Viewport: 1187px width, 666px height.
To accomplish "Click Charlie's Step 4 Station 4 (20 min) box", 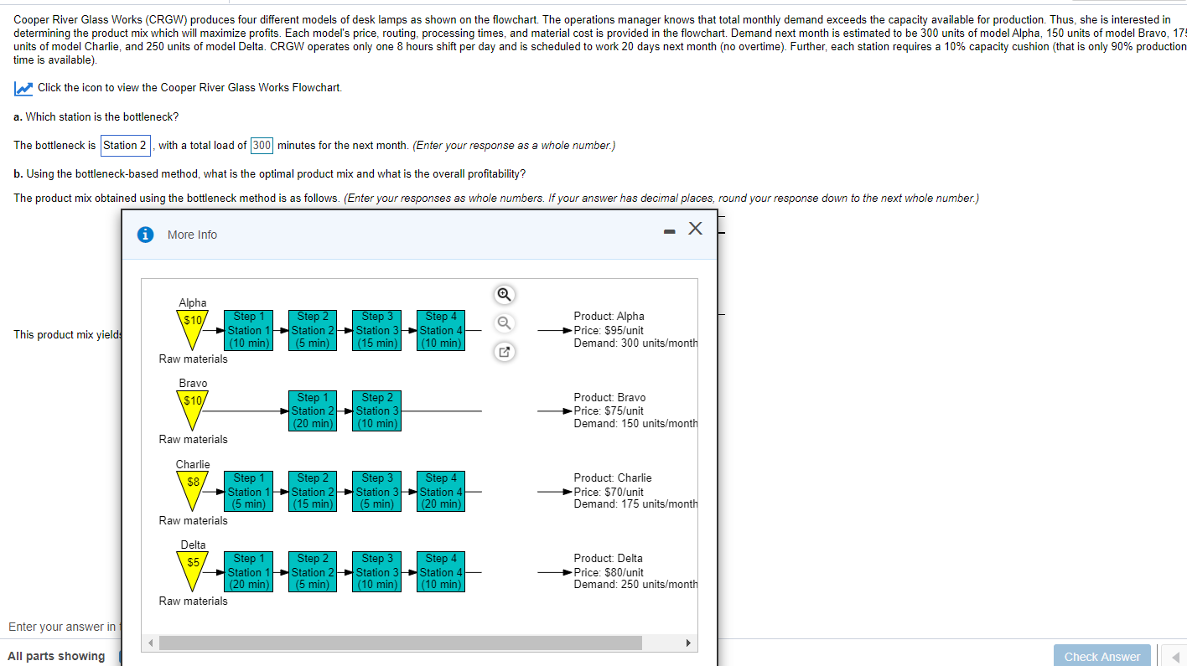I will point(442,492).
